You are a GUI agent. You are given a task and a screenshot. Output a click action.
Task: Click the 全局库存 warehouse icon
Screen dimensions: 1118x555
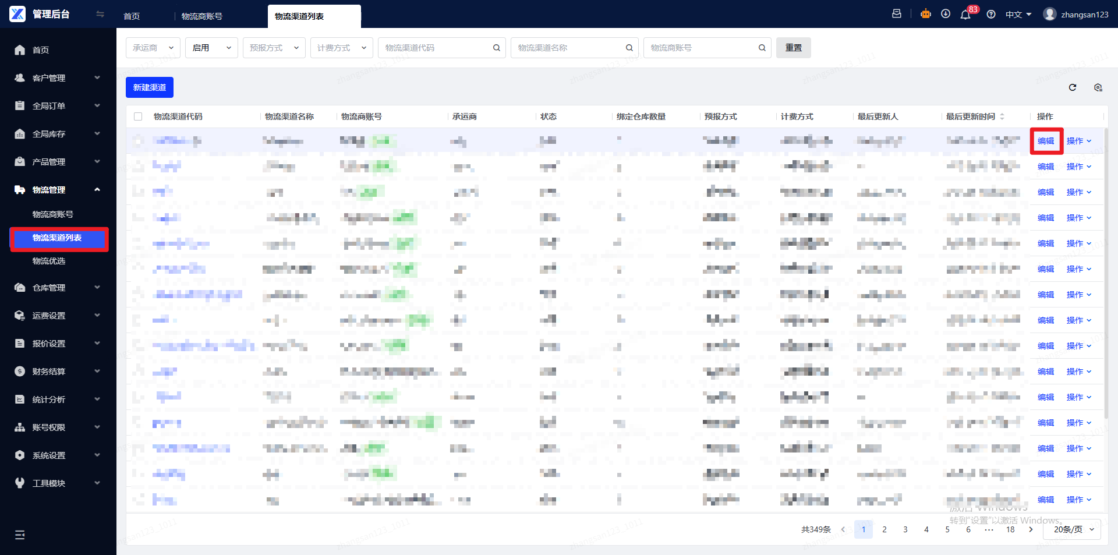20,134
